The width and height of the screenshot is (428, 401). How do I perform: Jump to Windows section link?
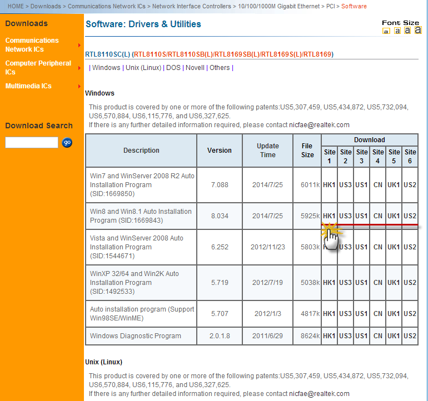tap(106, 68)
